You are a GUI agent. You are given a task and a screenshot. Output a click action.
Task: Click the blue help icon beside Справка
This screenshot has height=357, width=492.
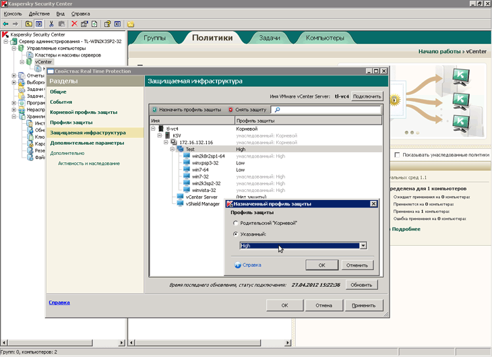pyautogui.click(x=238, y=265)
